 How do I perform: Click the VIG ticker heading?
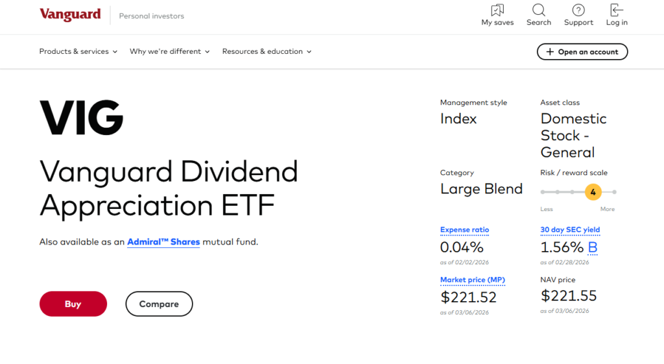pos(82,118)
